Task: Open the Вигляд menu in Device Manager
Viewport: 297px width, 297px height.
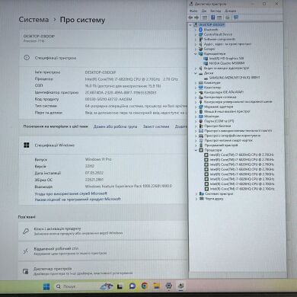Action: [x=216, y=11]
